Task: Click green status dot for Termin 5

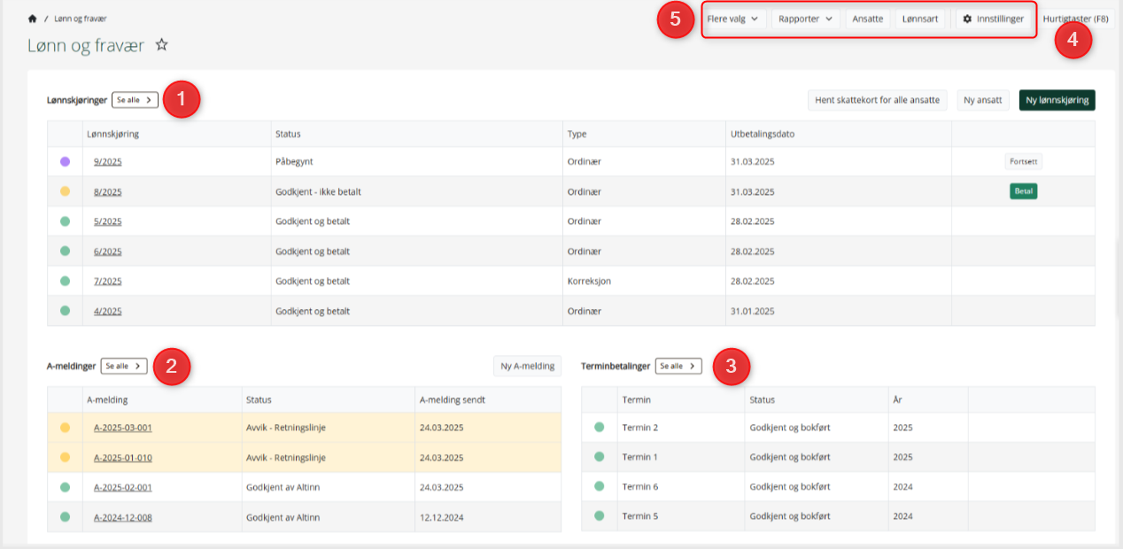Action: 599,516
